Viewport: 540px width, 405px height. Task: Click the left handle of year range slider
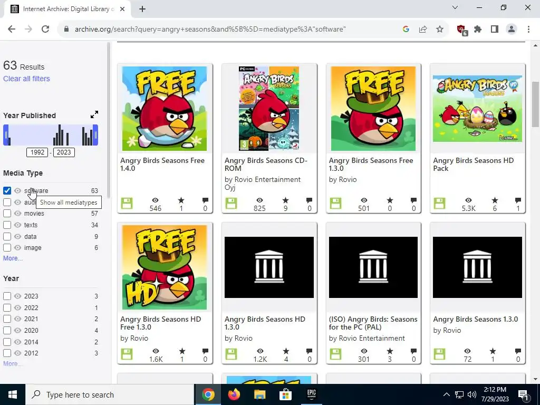(6, 135)
